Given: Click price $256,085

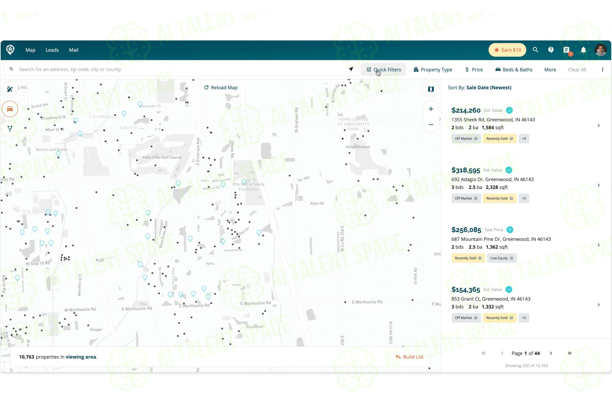Looking at the screenshot, I should 466,230.
